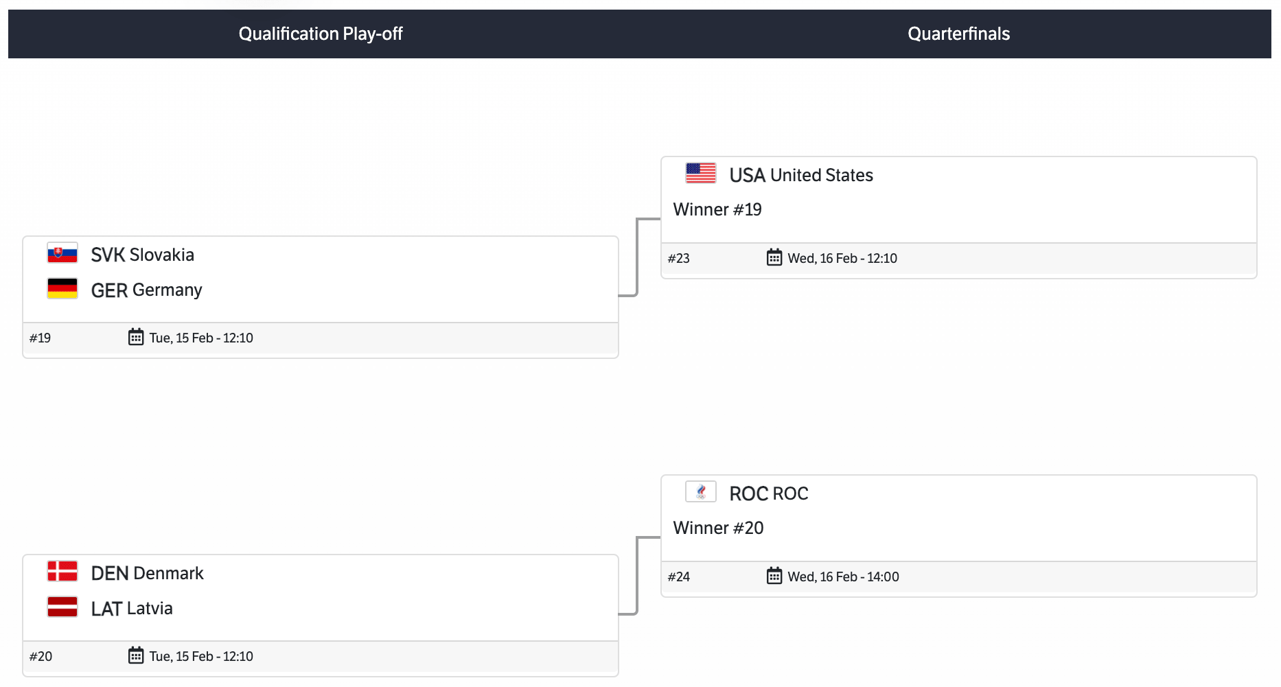Open the LAT Latvia team link
The width and height of the screenshot is (1281, 687).
pos(132,609)
